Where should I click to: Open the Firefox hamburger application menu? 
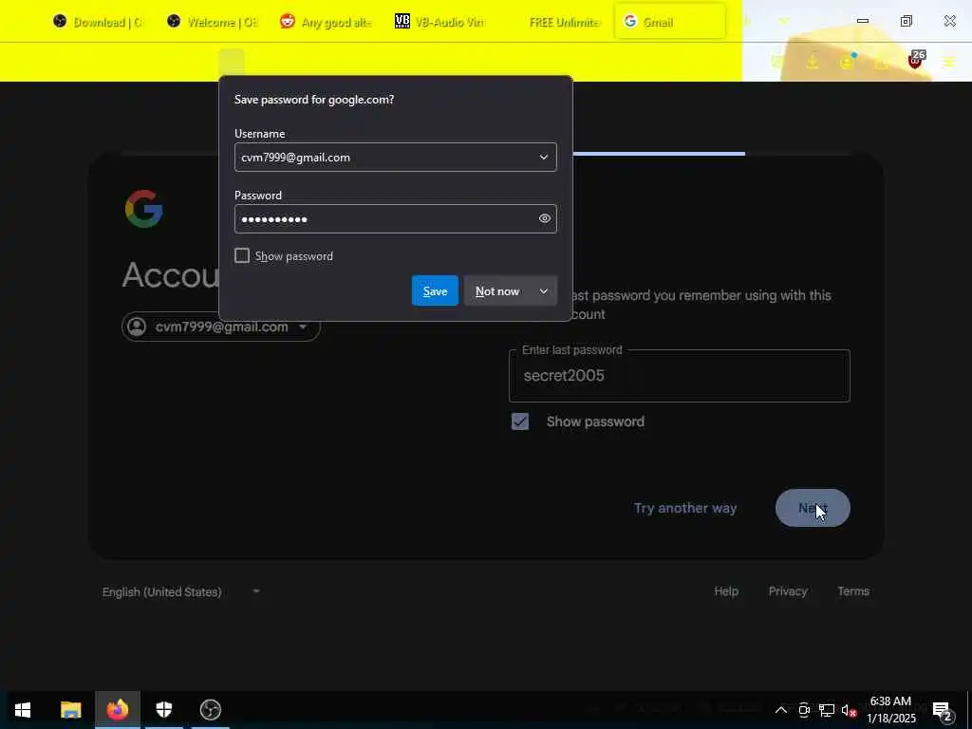pyautogui.click(x=949, y=62)
